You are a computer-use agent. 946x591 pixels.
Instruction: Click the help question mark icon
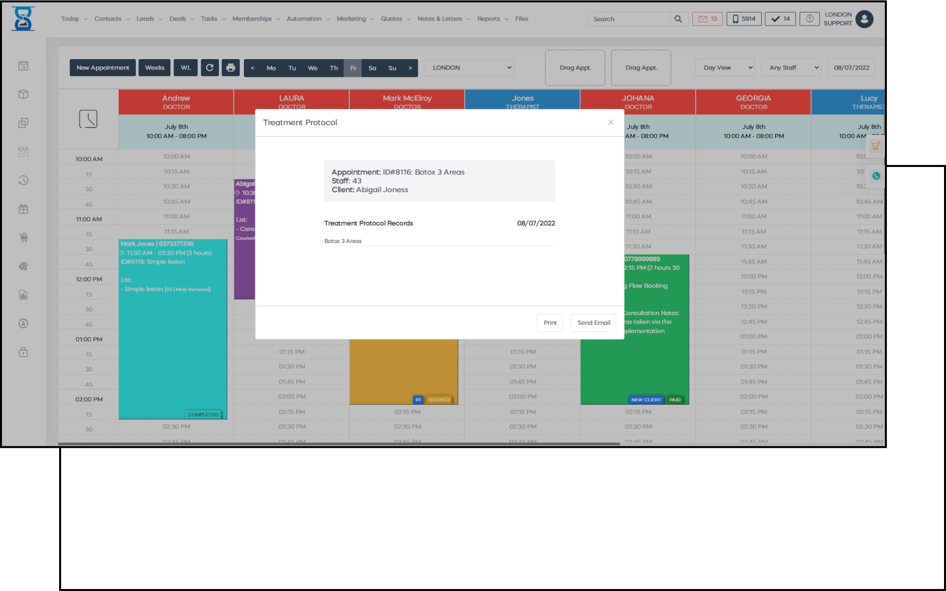pos(810,19)
